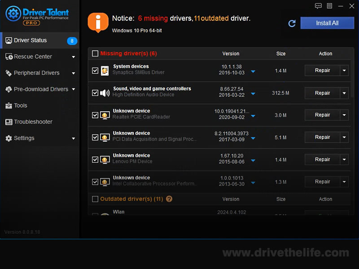Expand the Rescue Center submenu arrow
Viewport: 359px width, 269px height.
73,57
